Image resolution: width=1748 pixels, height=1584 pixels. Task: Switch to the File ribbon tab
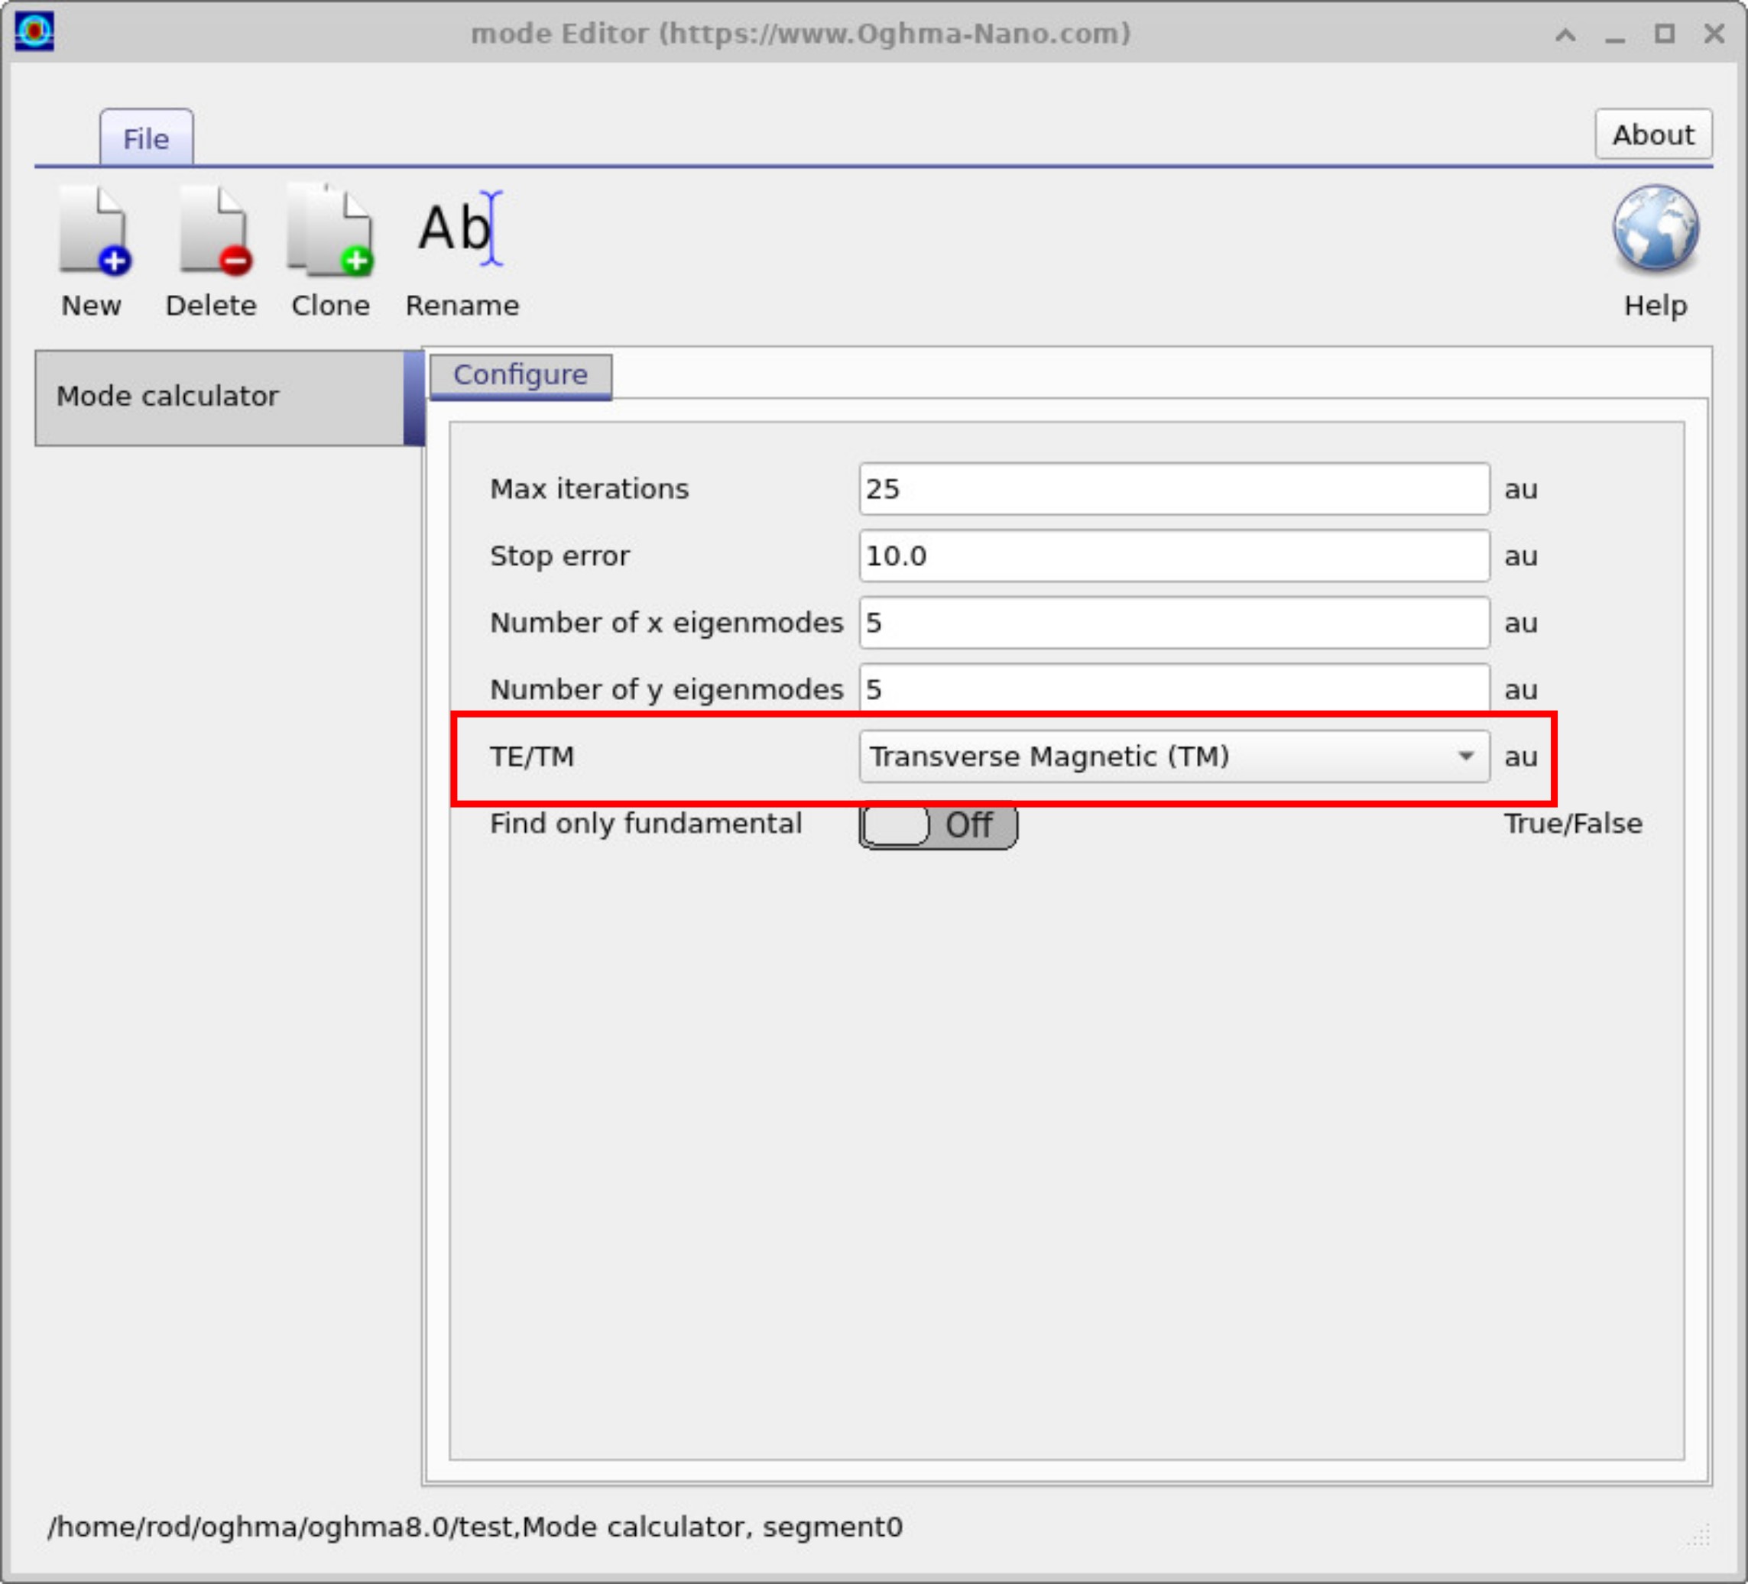[x=146, y=139]
